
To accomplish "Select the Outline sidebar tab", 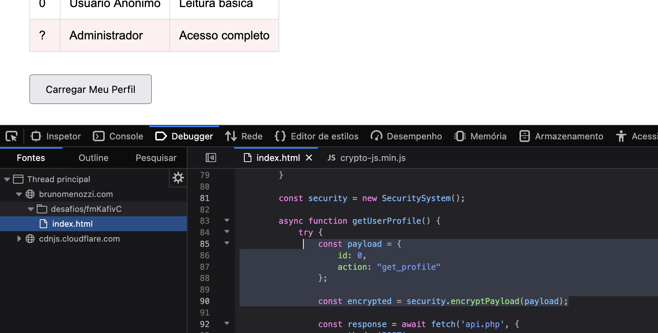I will coord(94,158).
